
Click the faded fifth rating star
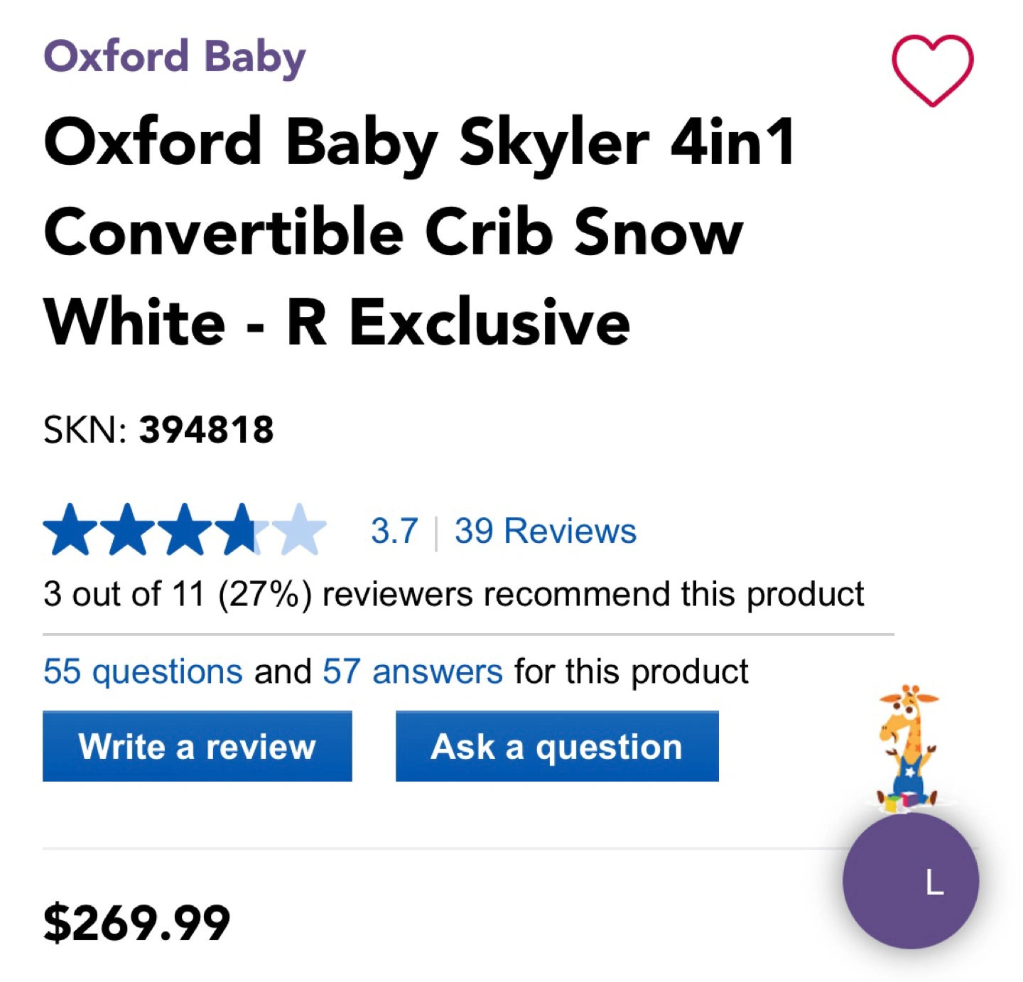click(x=299, y=529)
